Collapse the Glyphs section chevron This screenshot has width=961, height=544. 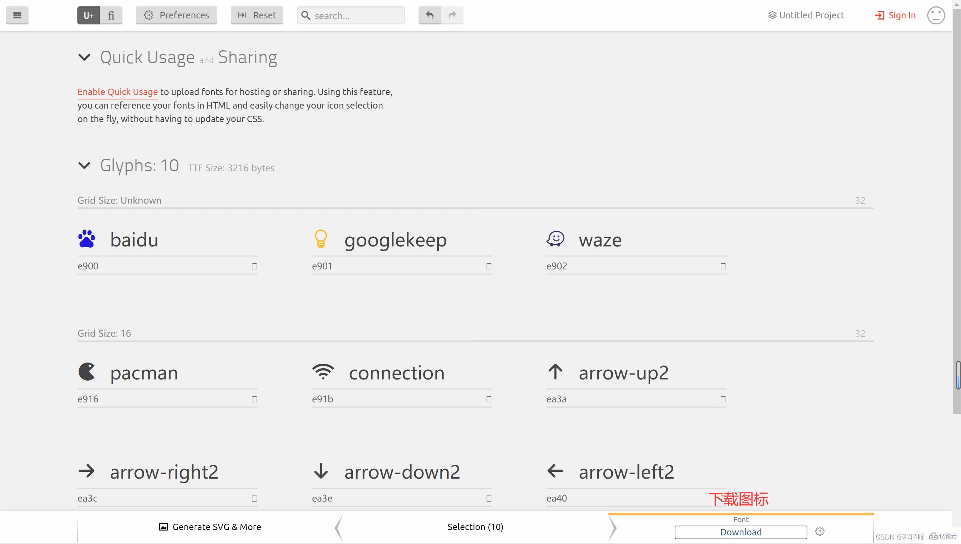coord(84,165)
